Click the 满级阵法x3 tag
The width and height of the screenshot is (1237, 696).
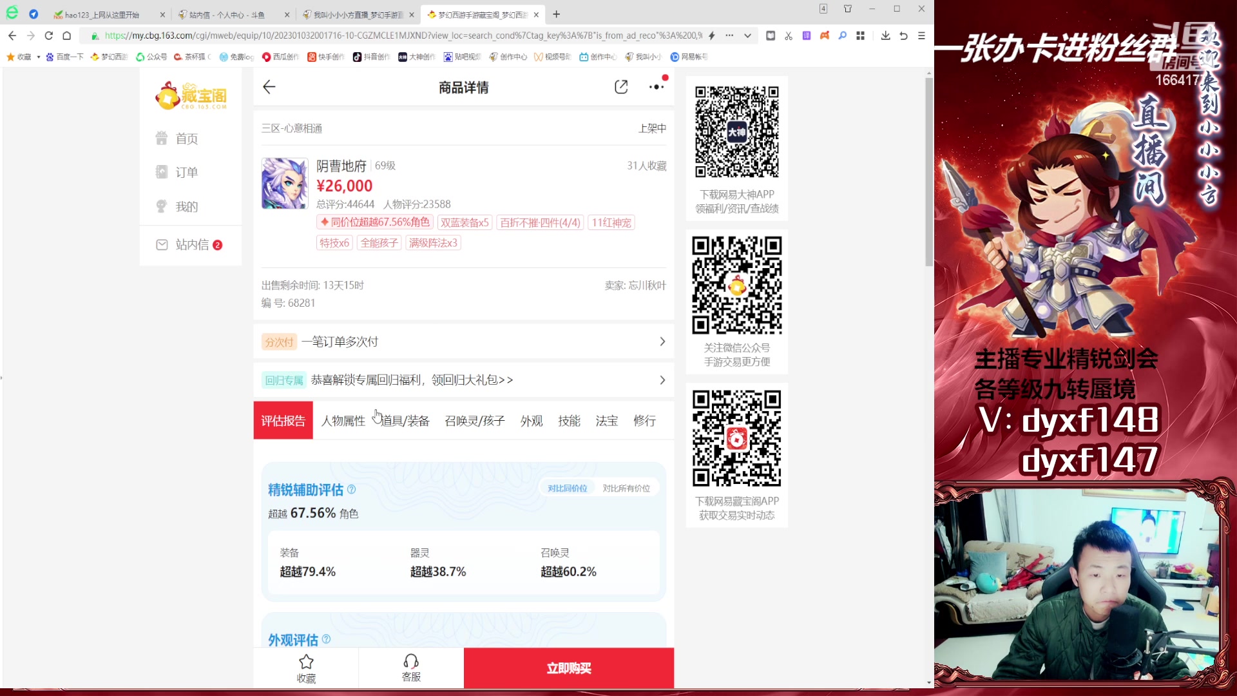coord(433,243)
